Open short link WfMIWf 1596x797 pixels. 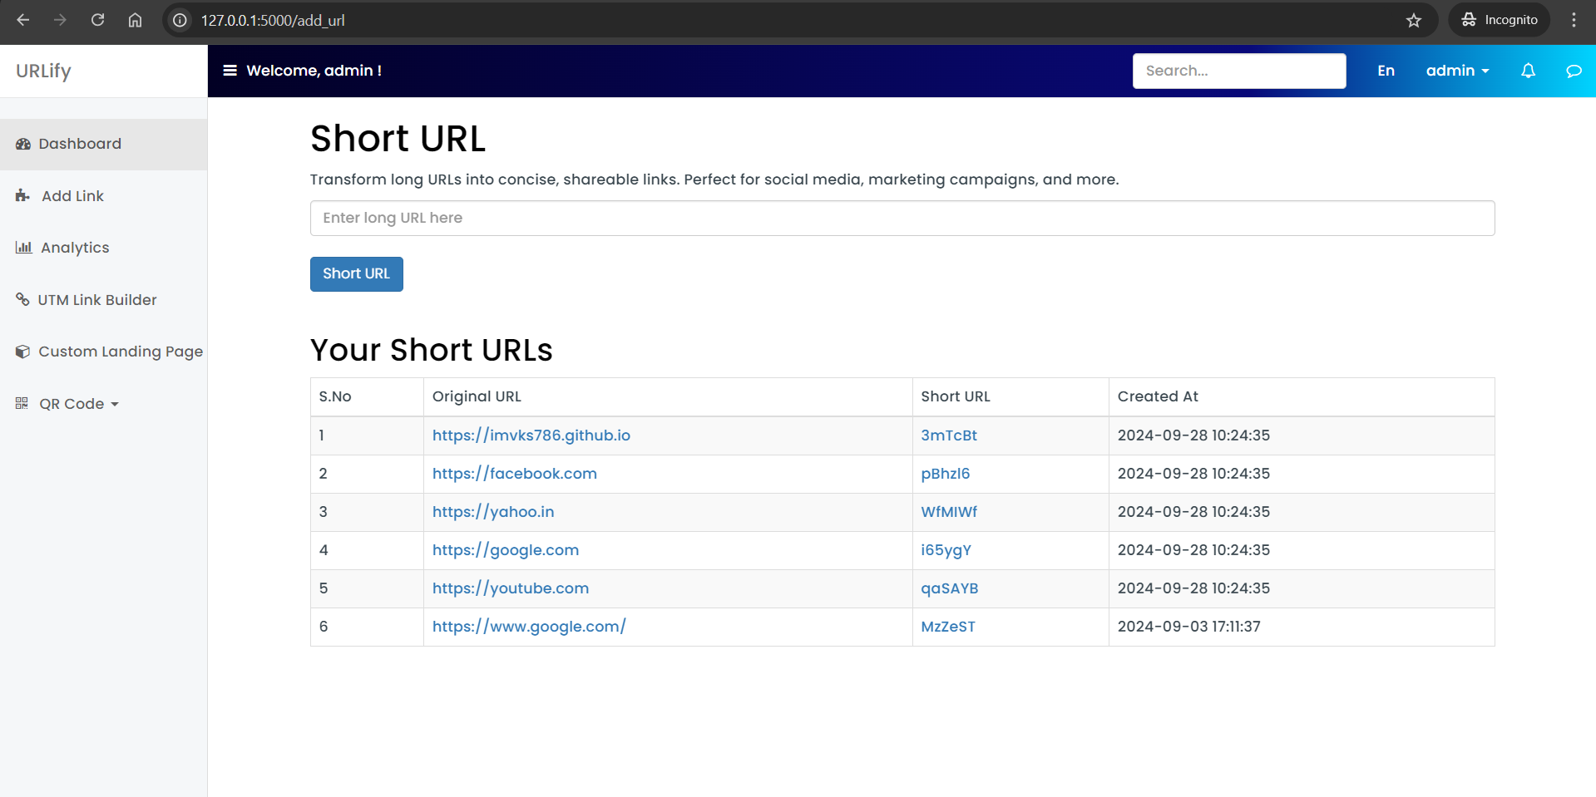[x=949, y=512]
